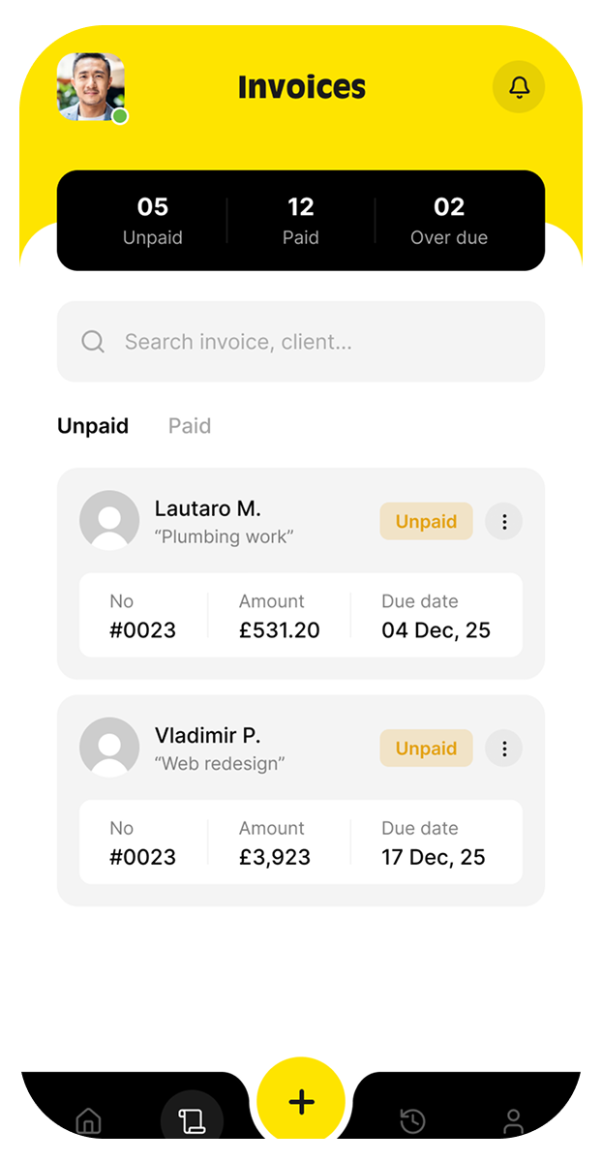Screen dimensions: 602x1162
Task: Open options menu for Lautaro M. invoice
Action: click(503, 522)
